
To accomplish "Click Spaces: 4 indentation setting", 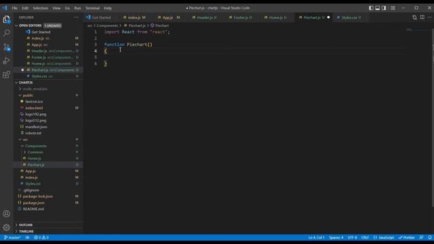I will click(336, 237).
